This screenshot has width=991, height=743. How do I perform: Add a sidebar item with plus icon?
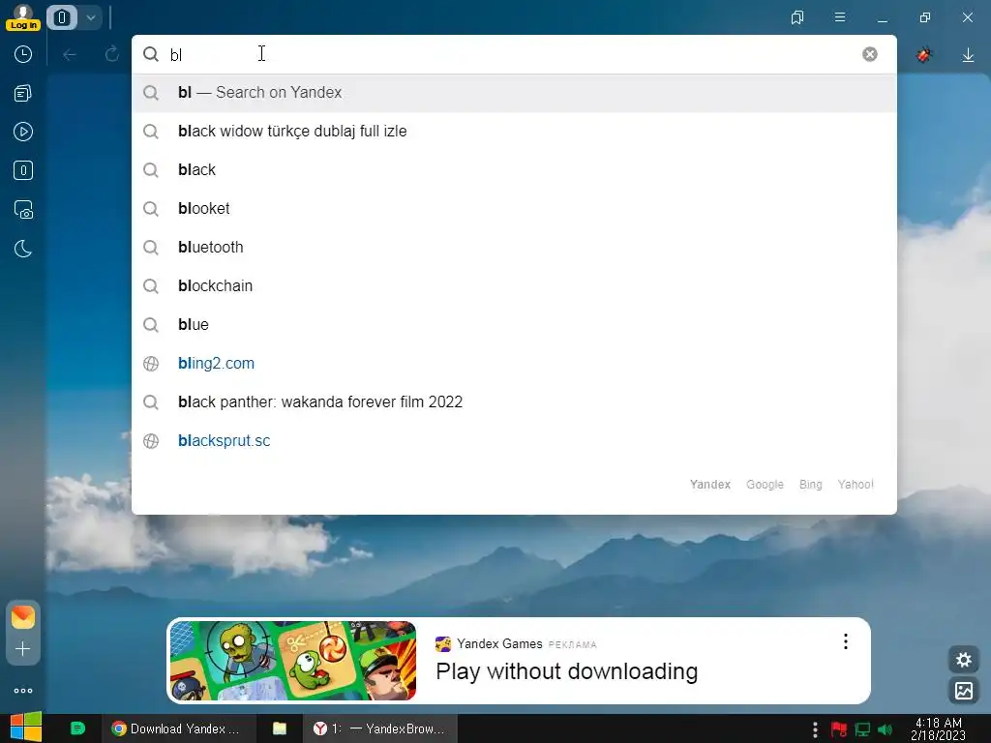click(23, 649)
